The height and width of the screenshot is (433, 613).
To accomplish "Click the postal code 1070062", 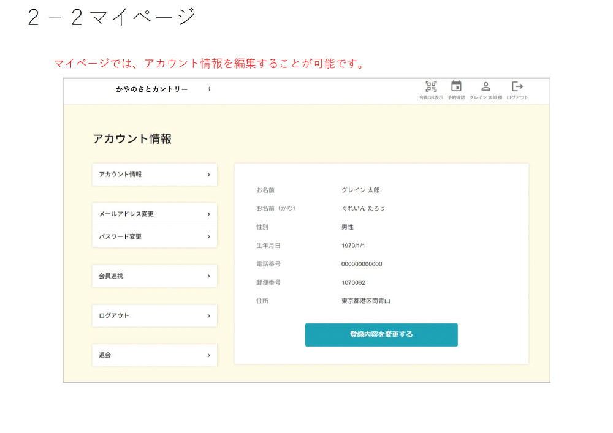I will 353,282.
